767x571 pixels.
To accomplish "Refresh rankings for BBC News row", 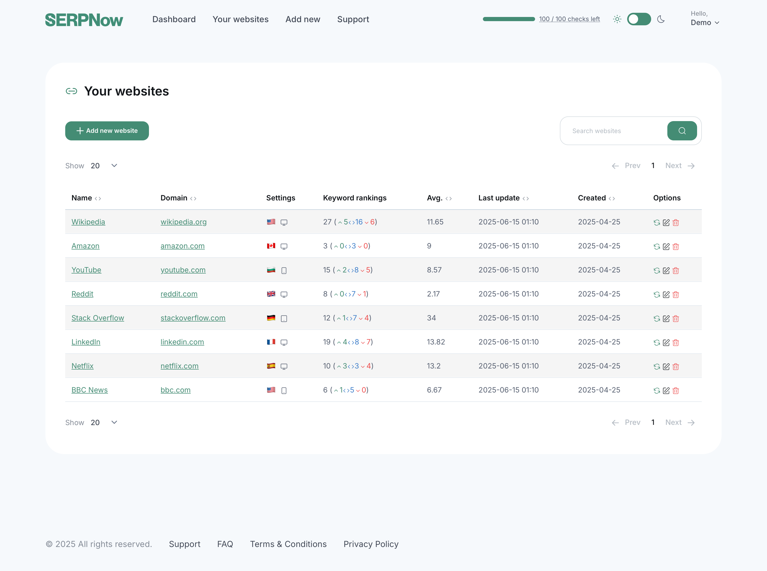I will (657, 391).
